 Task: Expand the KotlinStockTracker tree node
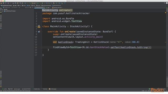pyautogui.click(x=3, y=11)
